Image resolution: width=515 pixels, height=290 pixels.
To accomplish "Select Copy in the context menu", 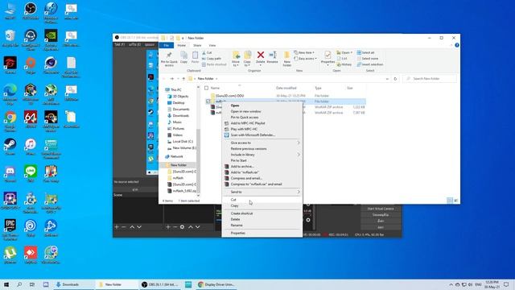I will 262,205.
